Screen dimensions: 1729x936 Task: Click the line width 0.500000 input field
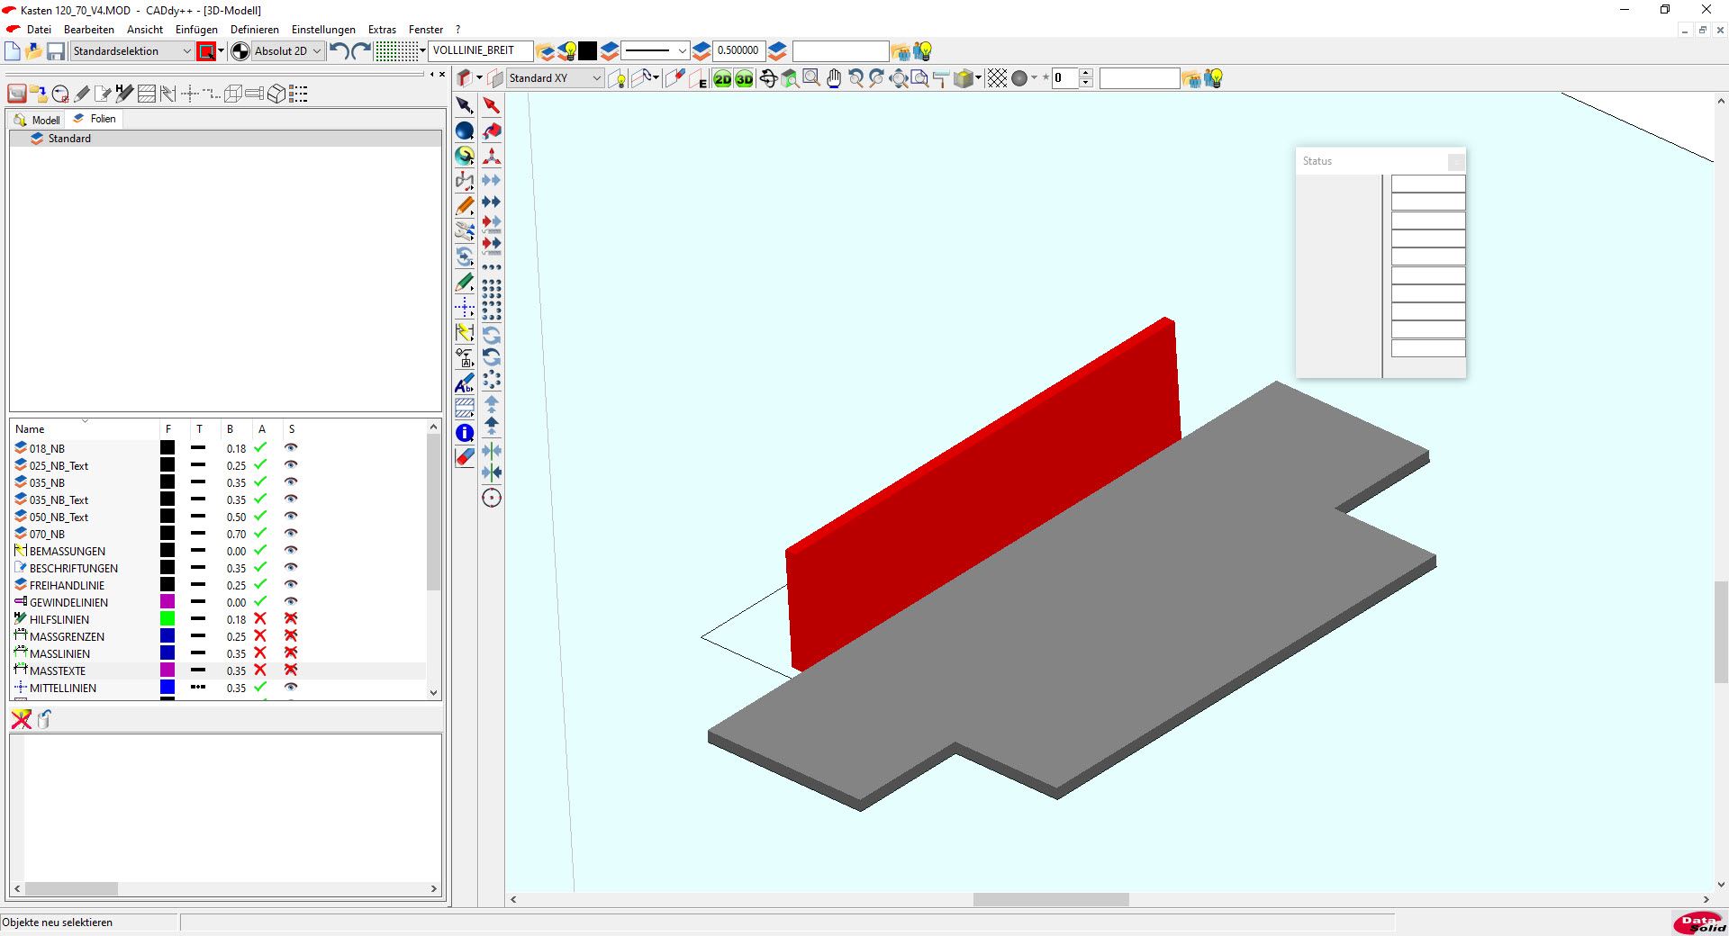click(x=738, y=51)
